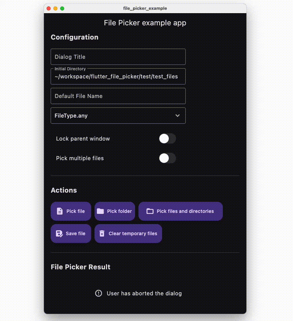
Task: Select the Default File Name field
Action: coord(118,96)
